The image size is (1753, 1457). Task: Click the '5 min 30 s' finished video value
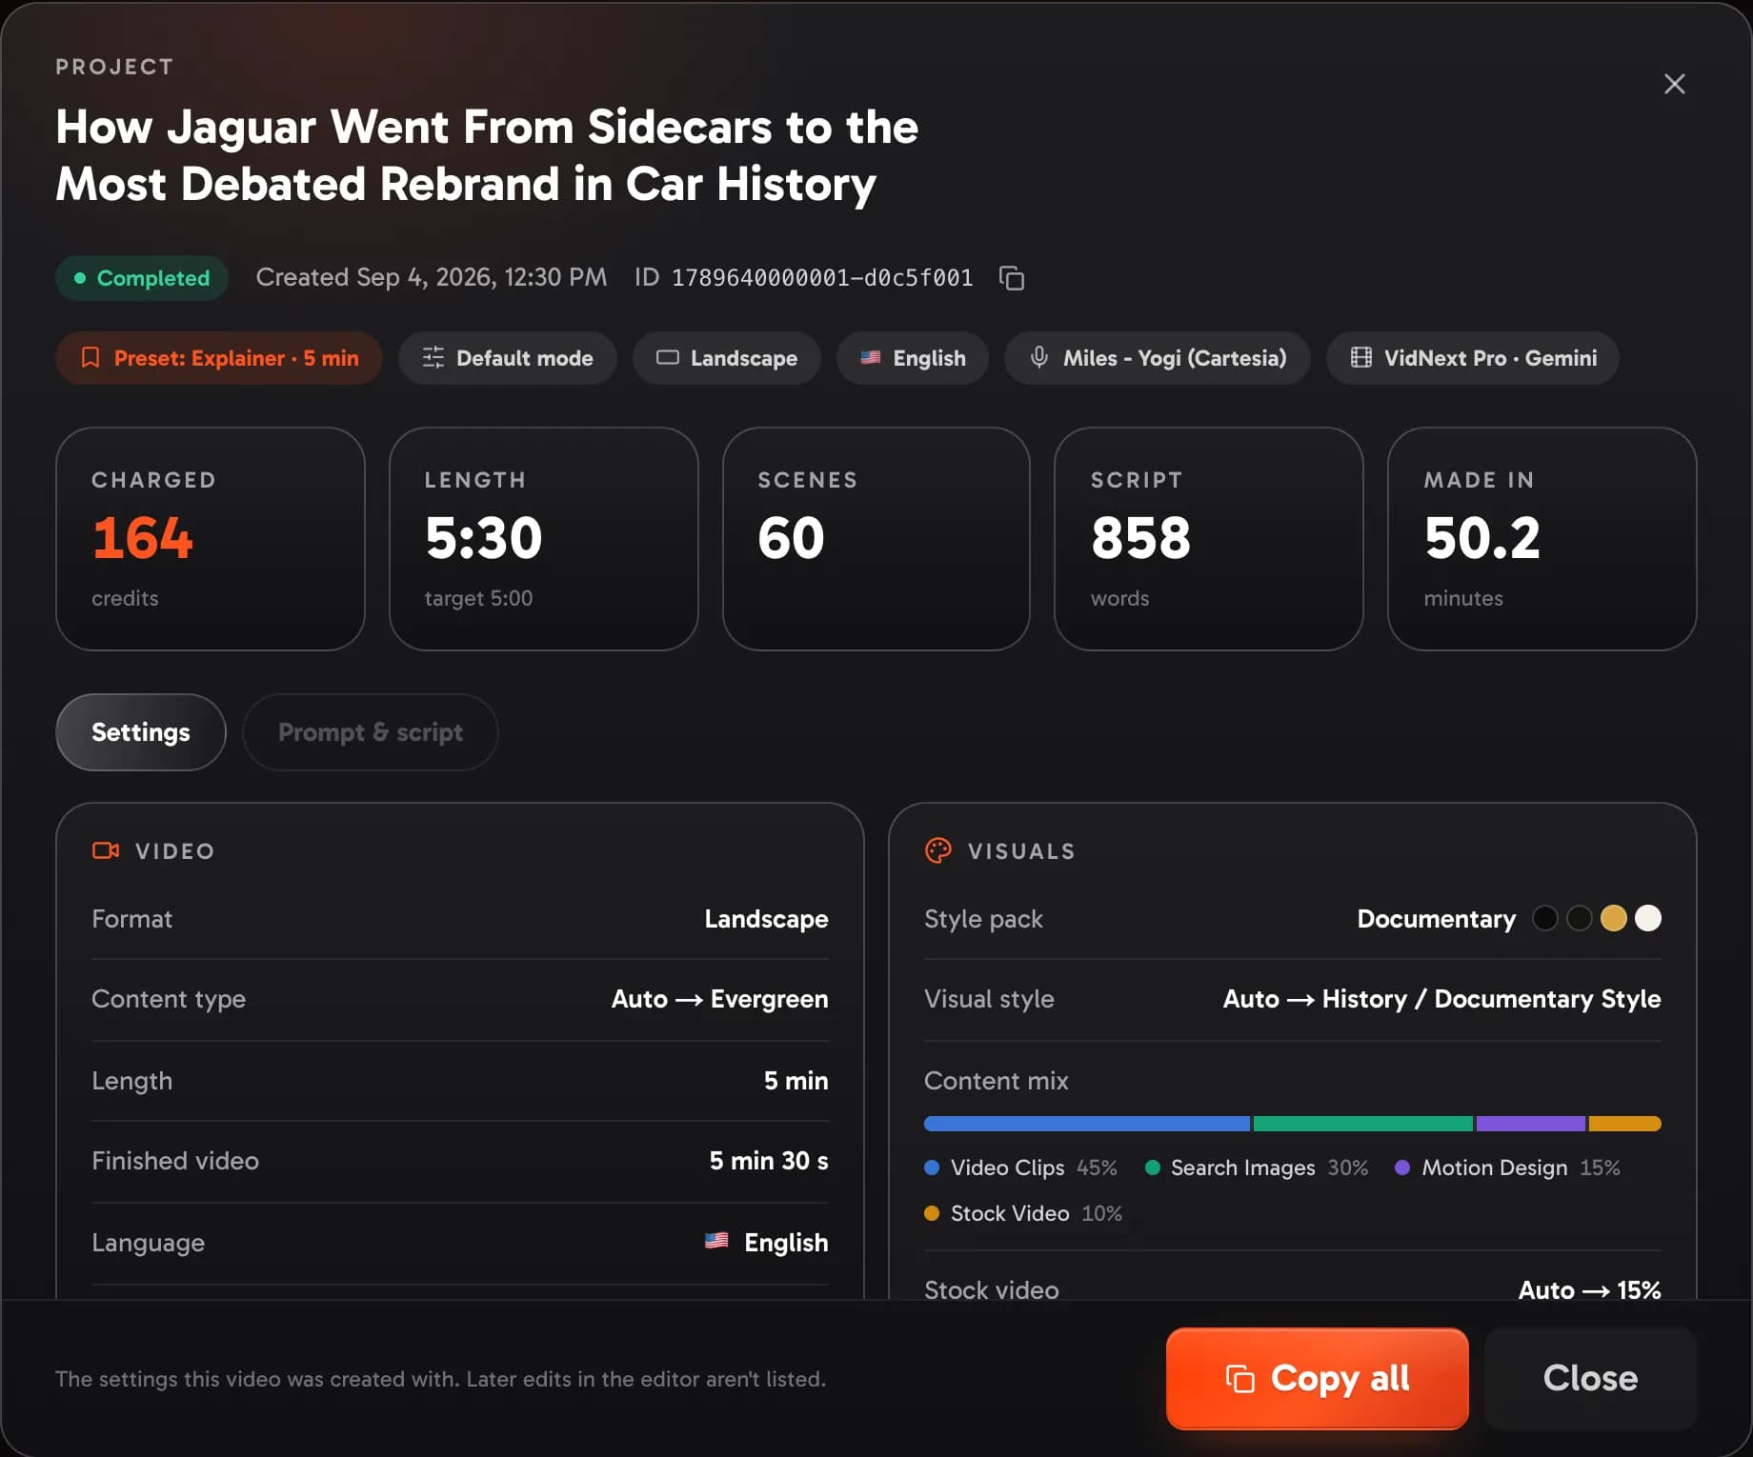[769, 1161]
